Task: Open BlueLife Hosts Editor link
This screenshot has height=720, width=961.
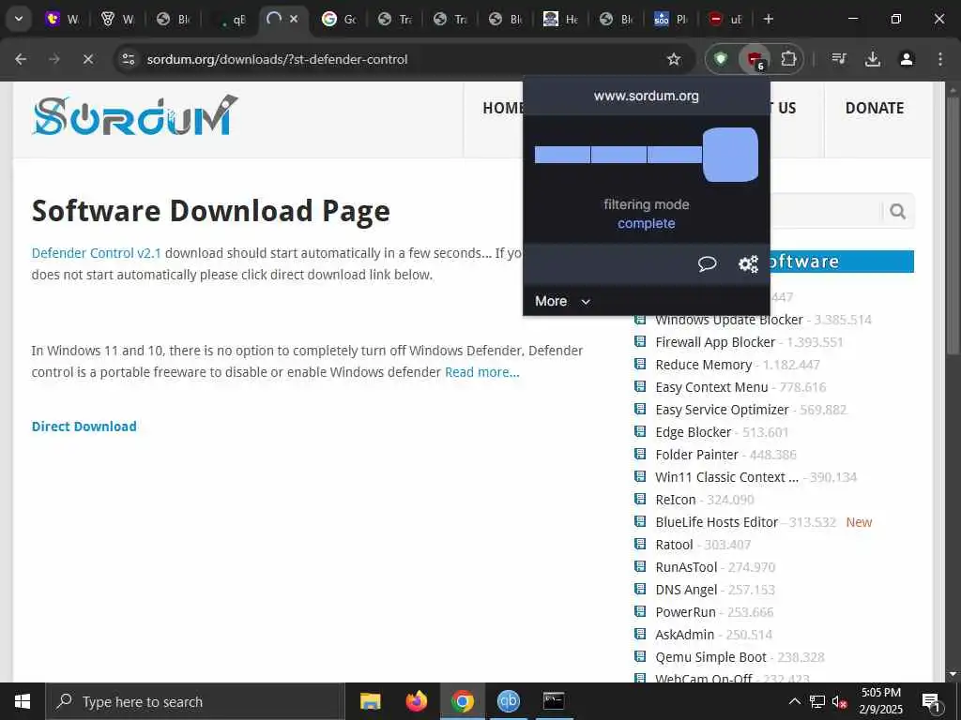Action: 716,522
